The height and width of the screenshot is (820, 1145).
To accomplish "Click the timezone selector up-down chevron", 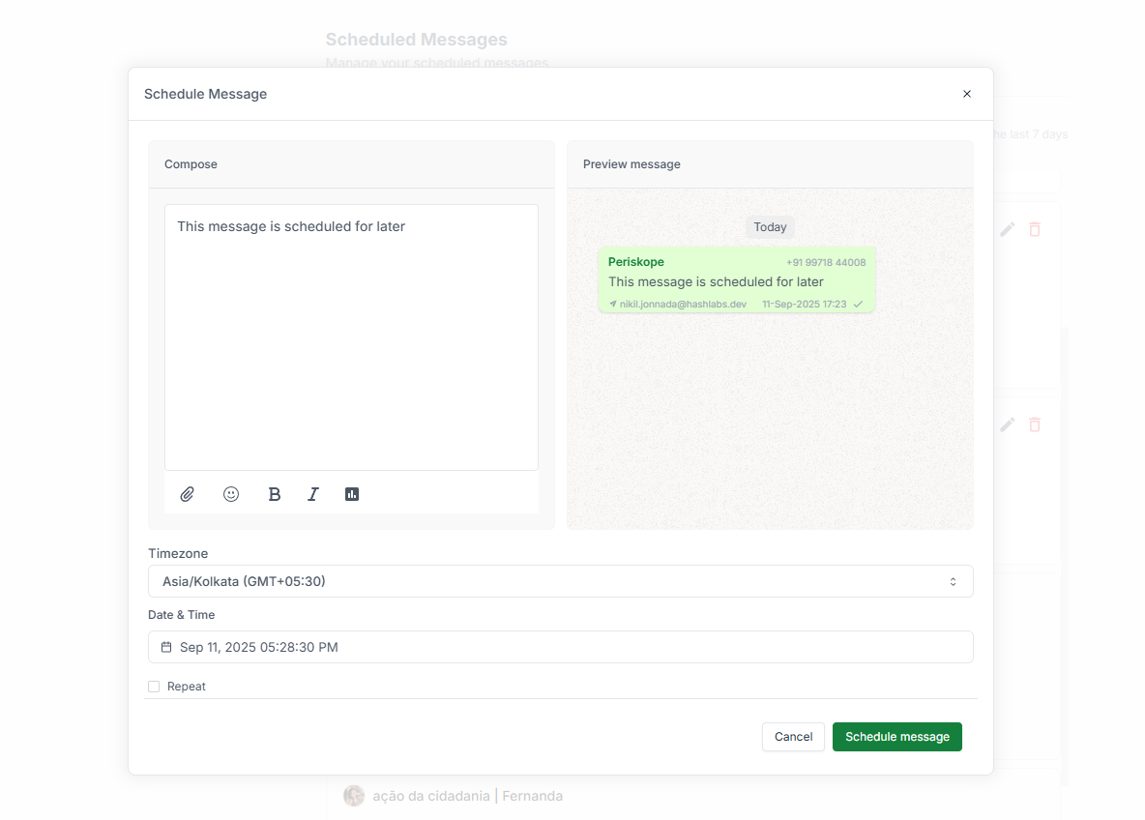I will [x=953, y=581].
